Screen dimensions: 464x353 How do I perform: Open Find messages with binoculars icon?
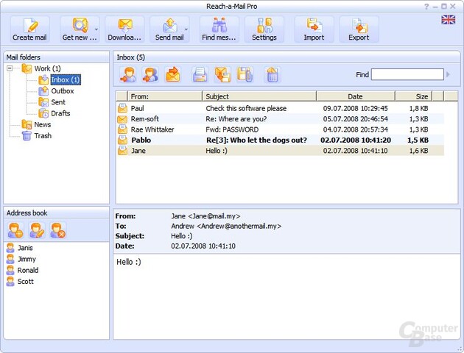(219, 29)
